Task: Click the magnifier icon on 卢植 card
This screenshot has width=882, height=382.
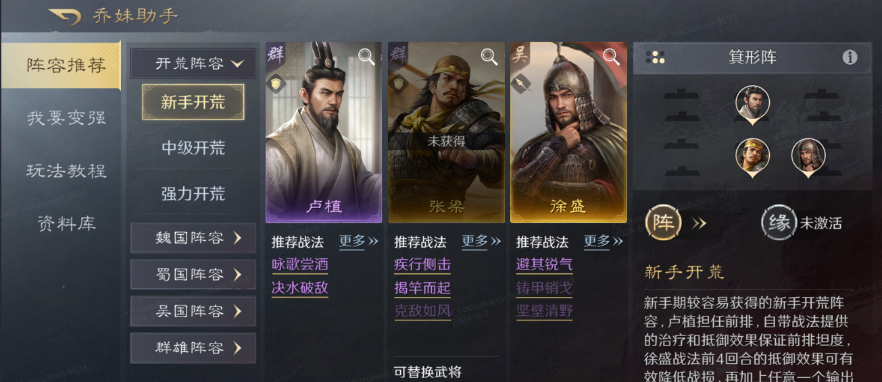Action: pyautogui.click(x=366, y=57)
